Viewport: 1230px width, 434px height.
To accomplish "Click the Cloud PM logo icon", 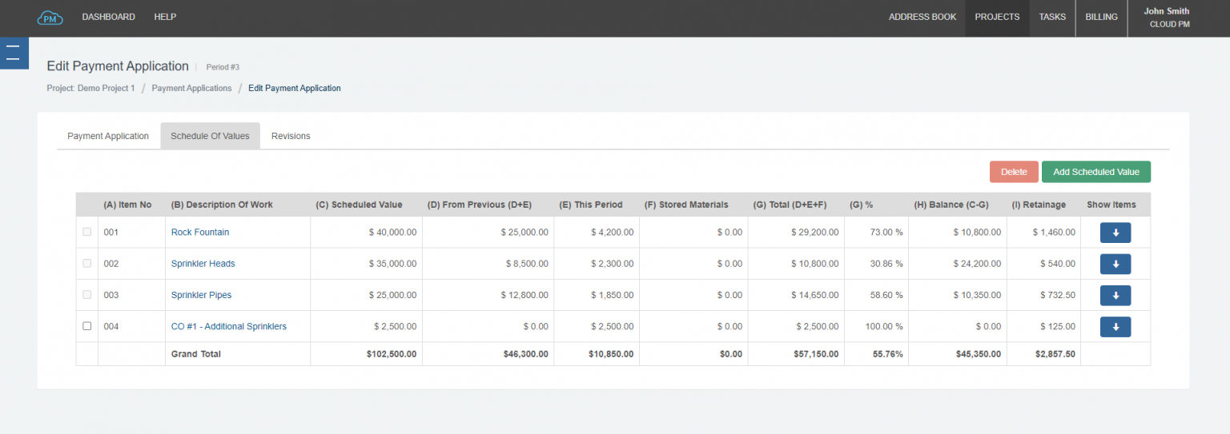I will [x=50, y=18].
